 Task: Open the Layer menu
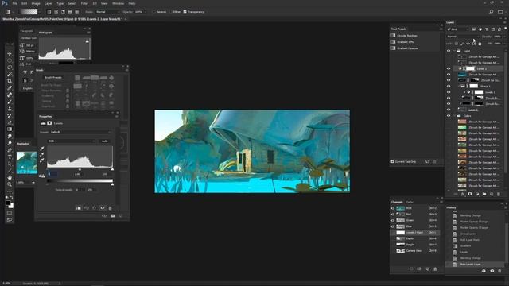coord(48,3)
